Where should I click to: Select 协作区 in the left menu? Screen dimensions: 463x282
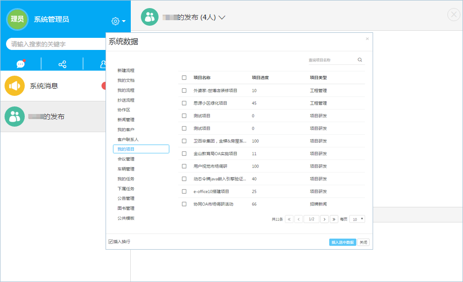click(x=124, y=110)
